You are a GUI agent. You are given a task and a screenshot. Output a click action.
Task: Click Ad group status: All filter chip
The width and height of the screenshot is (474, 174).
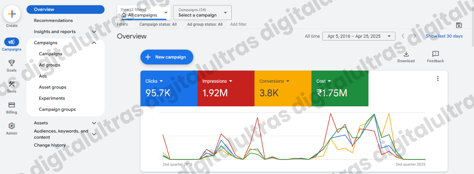(205, 24)
